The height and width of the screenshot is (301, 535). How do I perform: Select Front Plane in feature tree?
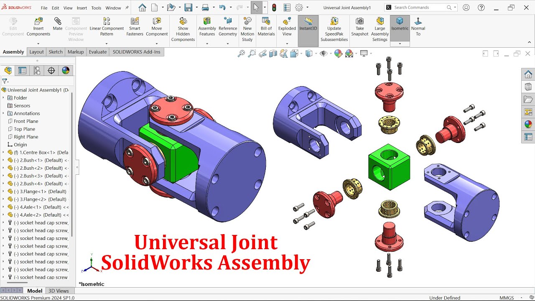(26, 121)
